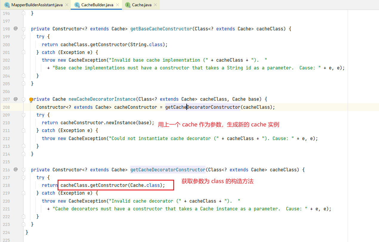
Task: Fold the try block at line 209
Action: coord(23,115)
